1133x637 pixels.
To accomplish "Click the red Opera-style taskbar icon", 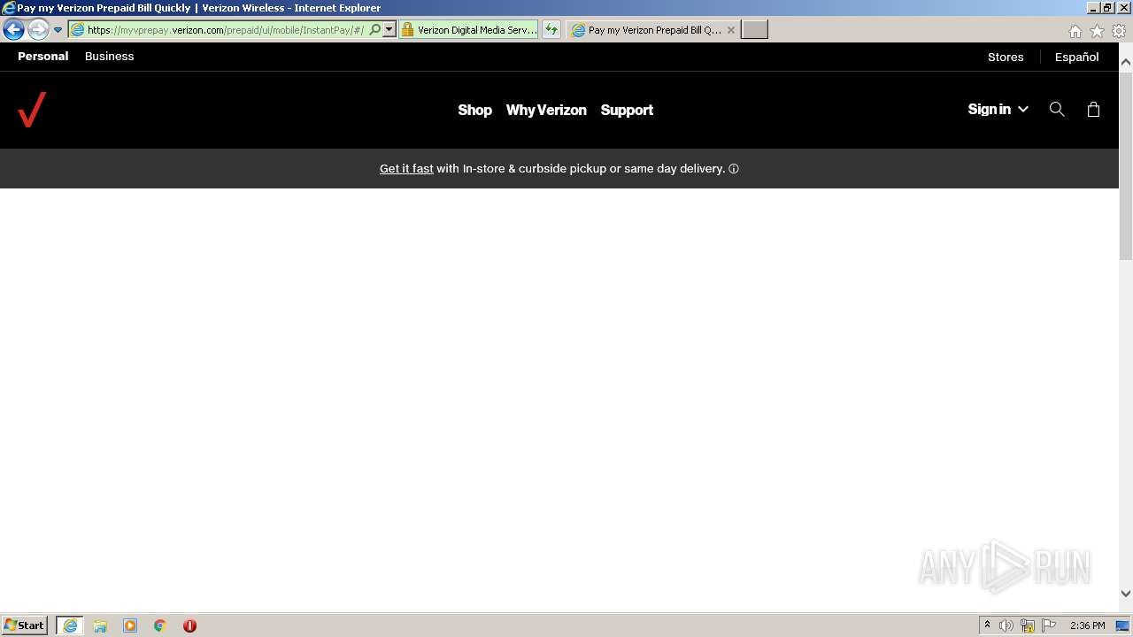I will [x=189, y=625].
